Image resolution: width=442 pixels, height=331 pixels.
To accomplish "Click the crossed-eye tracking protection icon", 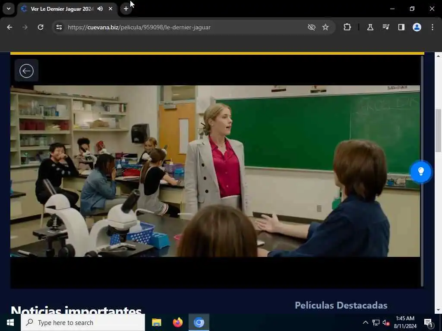I will pyautogui.click(x=312, y=27).
